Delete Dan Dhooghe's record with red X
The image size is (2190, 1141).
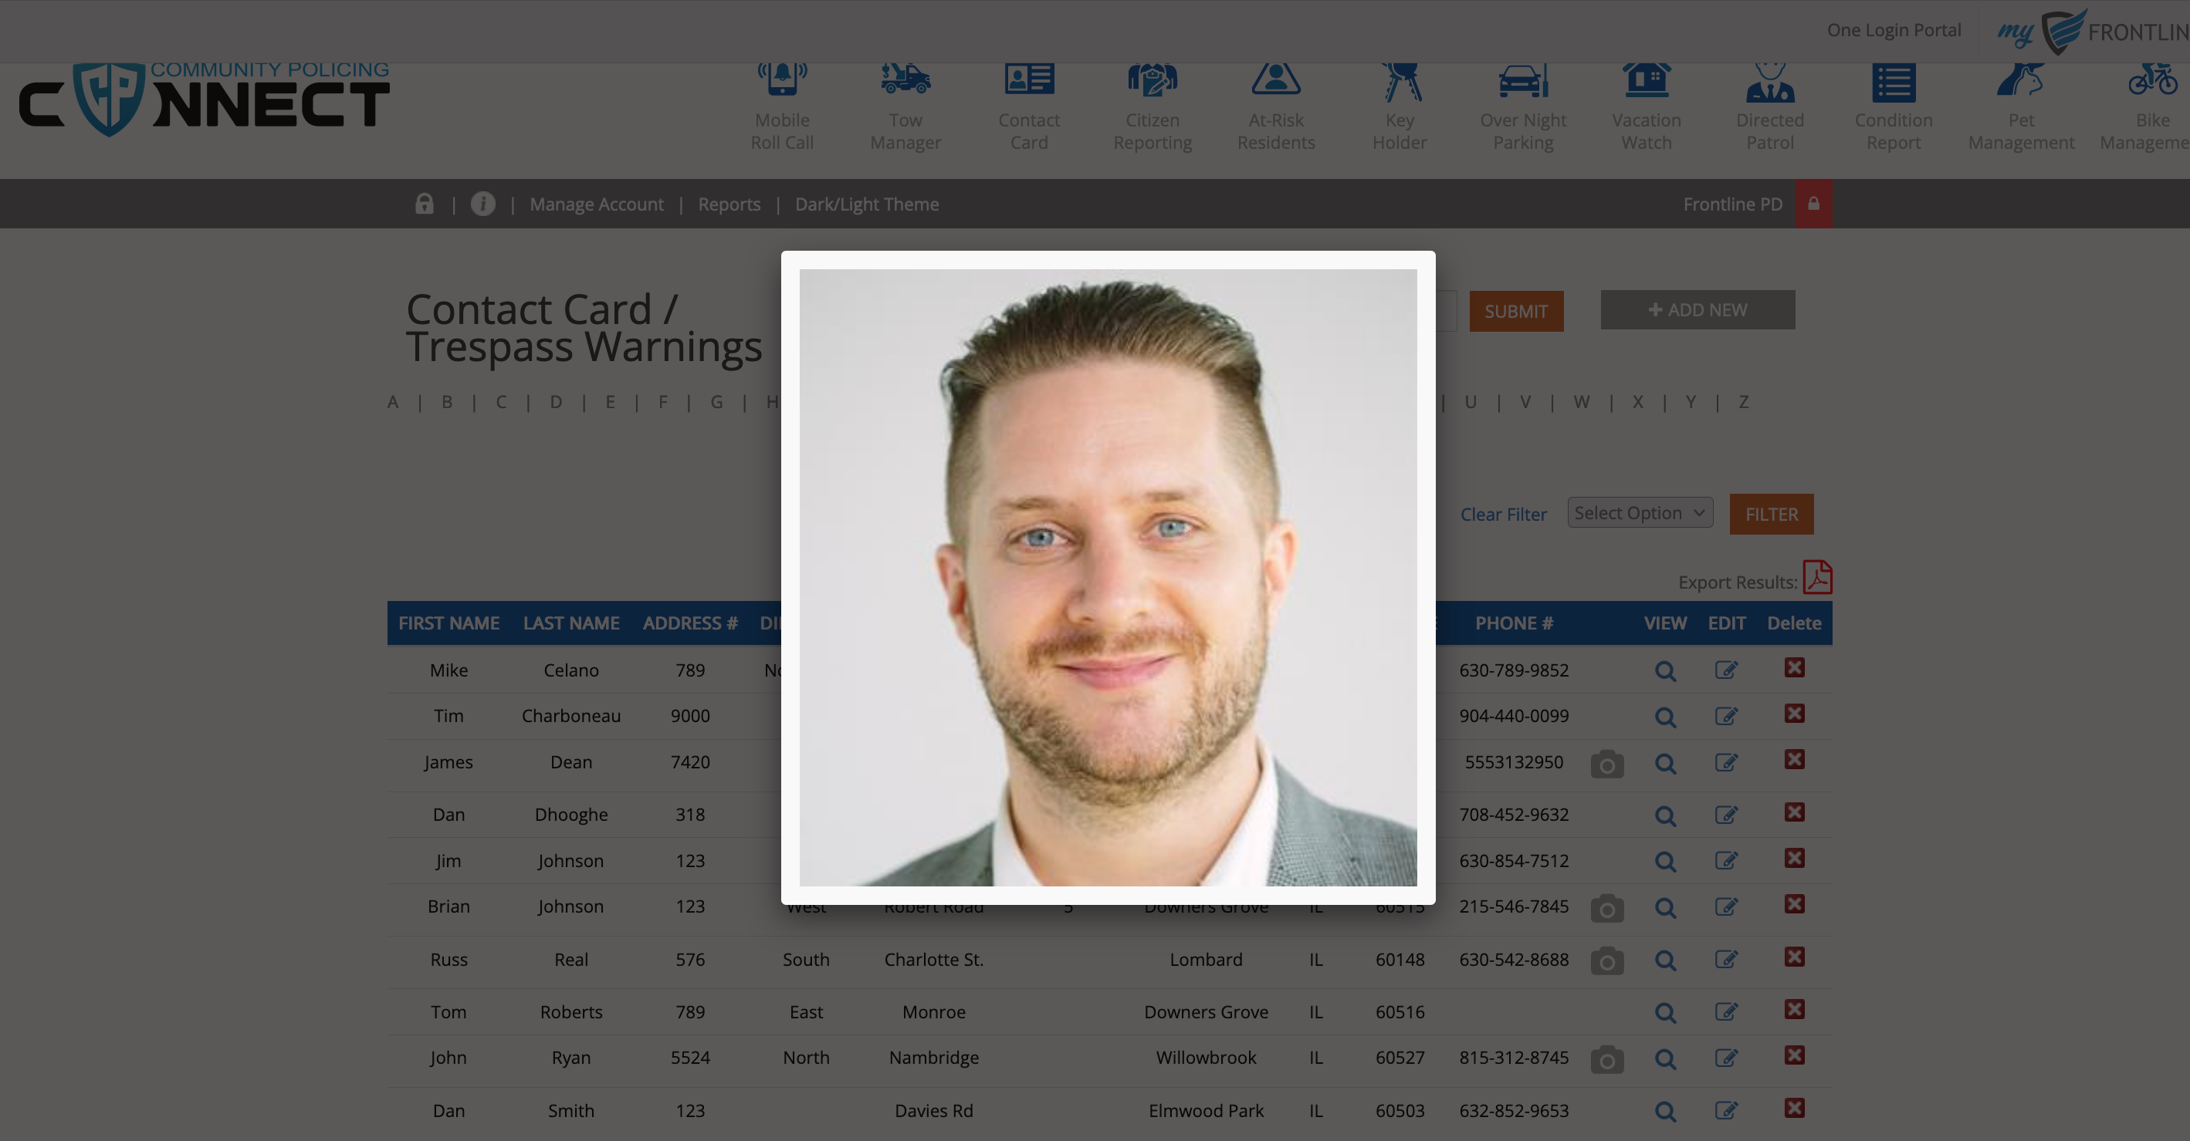(x=1794, y=812)
